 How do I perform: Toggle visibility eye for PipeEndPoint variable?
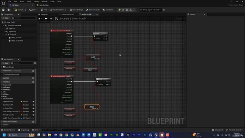[x=33, y=102]
